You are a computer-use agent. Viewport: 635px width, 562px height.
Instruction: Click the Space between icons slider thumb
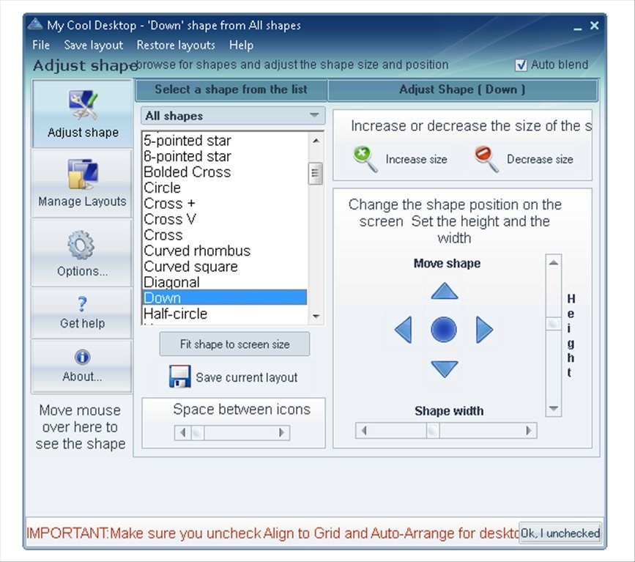tap(198, 433)
